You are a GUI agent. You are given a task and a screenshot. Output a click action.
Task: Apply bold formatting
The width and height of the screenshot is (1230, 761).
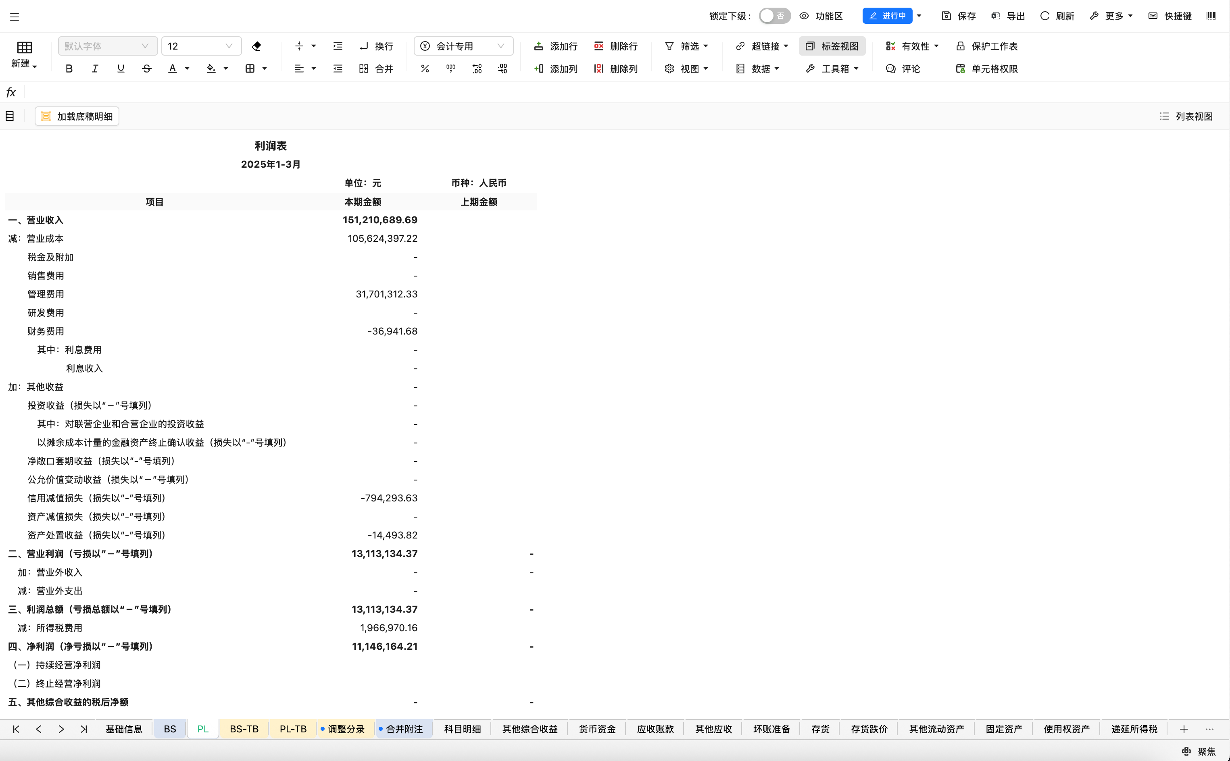pyautogui.click(x=69, y=69)
